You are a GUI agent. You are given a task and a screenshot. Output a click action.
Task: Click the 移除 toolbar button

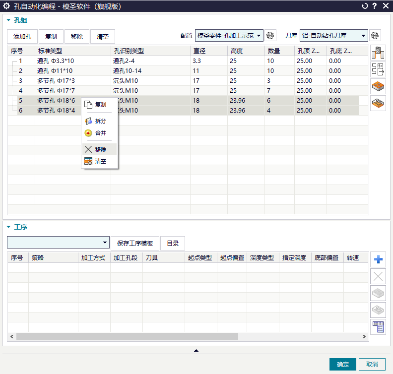(x=77, y=37)
